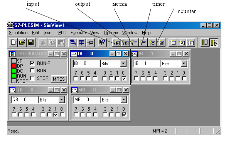Screen dimensions: 231x141
Task: Minimize the CPU 300/400 subwindow
Action: (x=51, y=54)
